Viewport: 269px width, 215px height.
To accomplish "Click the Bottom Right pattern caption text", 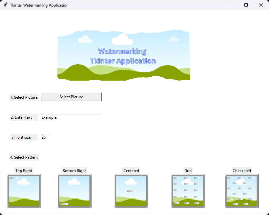I will 74,170.
